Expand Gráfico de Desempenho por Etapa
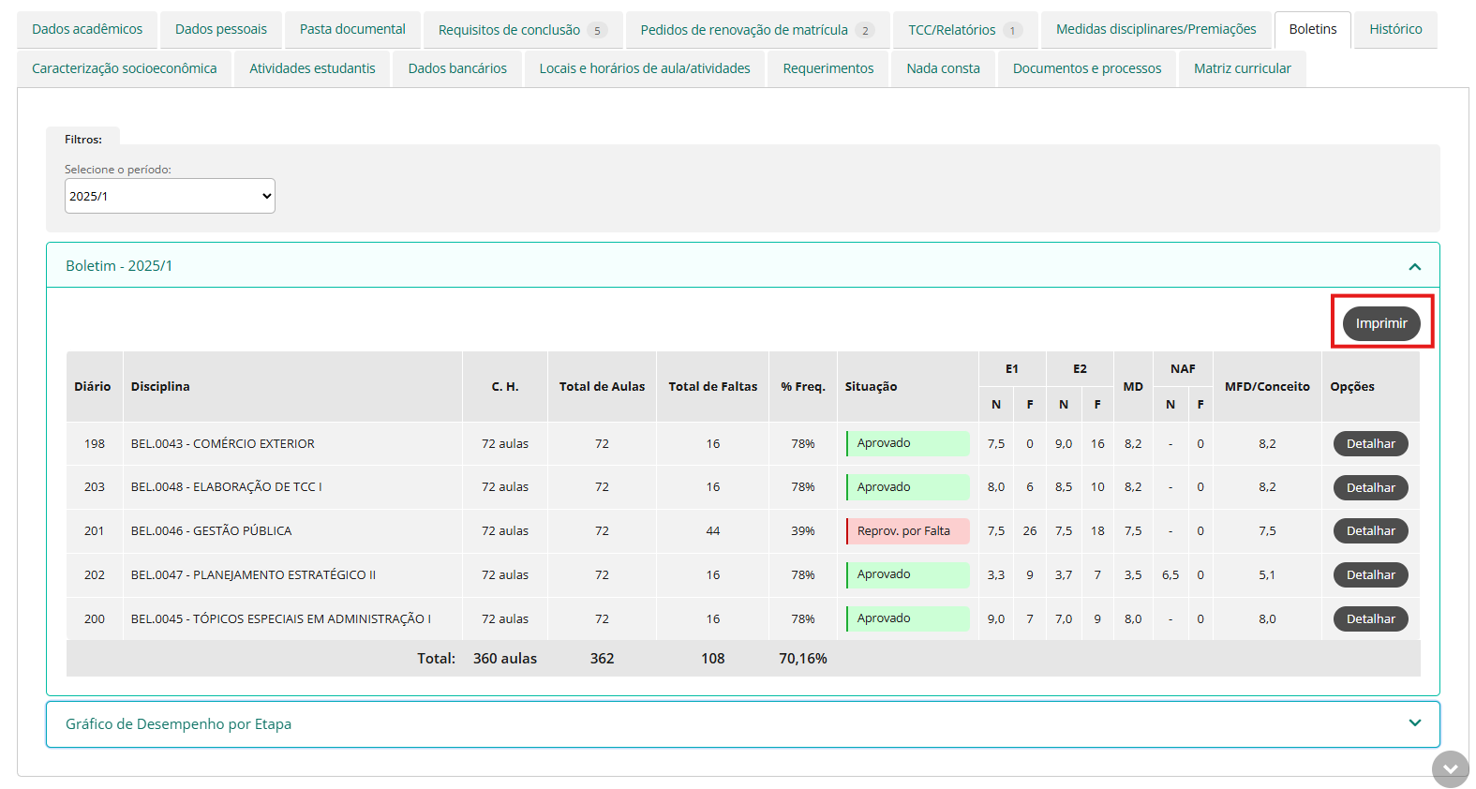The image size is (1476, 789). pyautogui.click(x=1414, y=723)
